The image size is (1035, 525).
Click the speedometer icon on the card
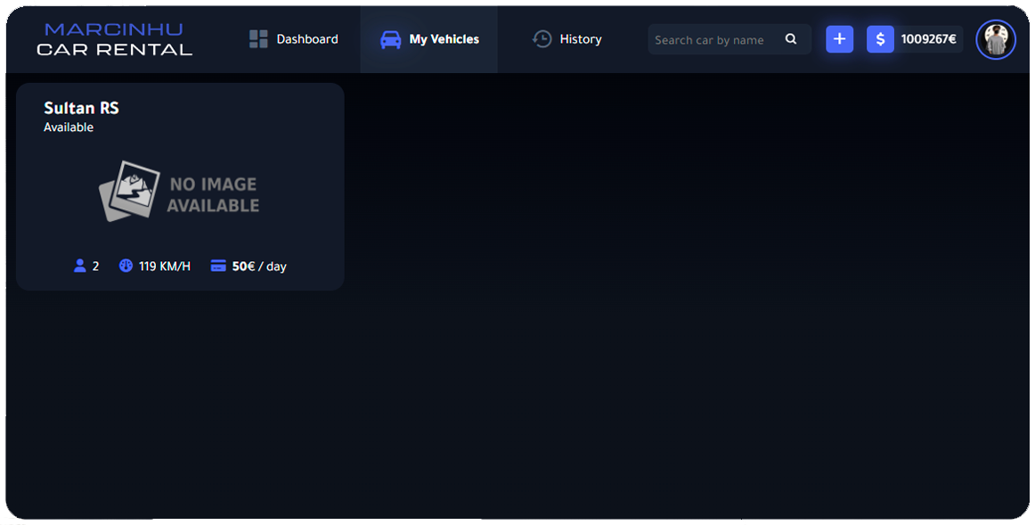click(126, 266)
